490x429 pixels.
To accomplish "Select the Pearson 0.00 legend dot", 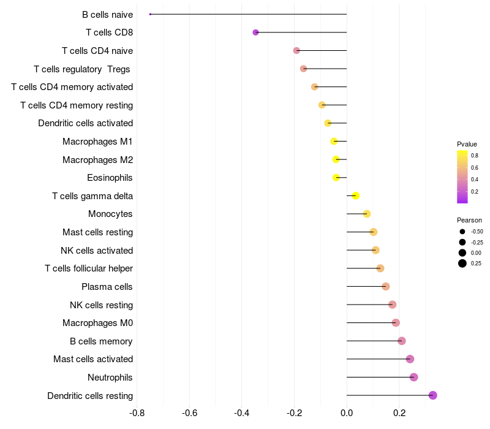I will (x=462, y=252).
